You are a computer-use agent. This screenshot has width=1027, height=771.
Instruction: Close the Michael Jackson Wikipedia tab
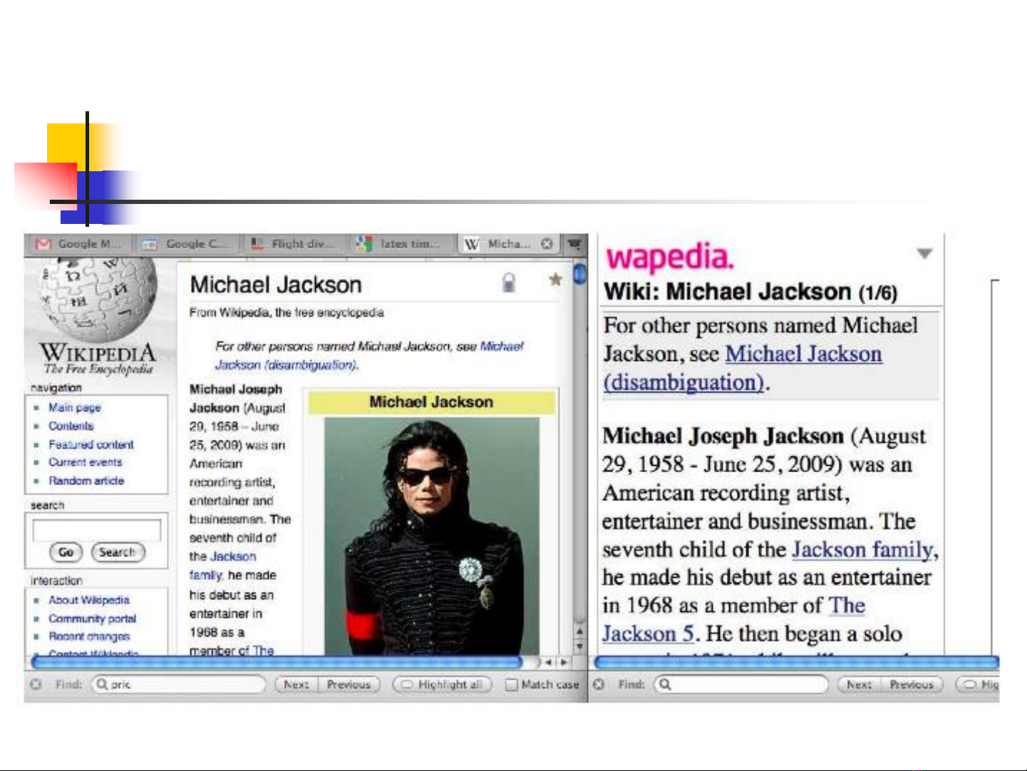[547, 244]
